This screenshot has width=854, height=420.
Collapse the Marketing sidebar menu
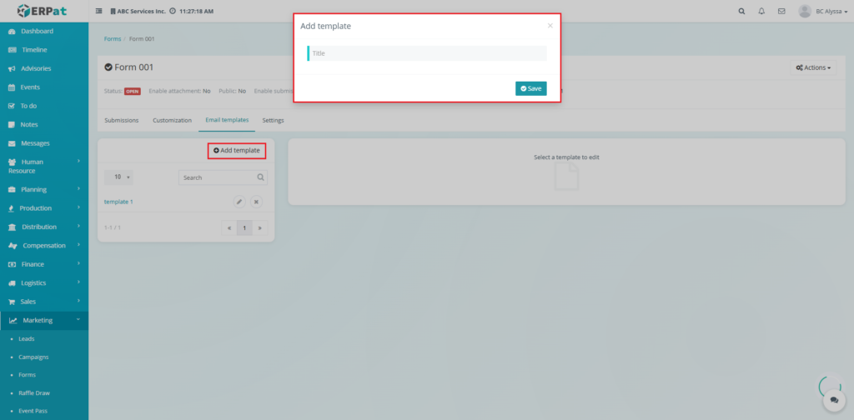point(44,321)
